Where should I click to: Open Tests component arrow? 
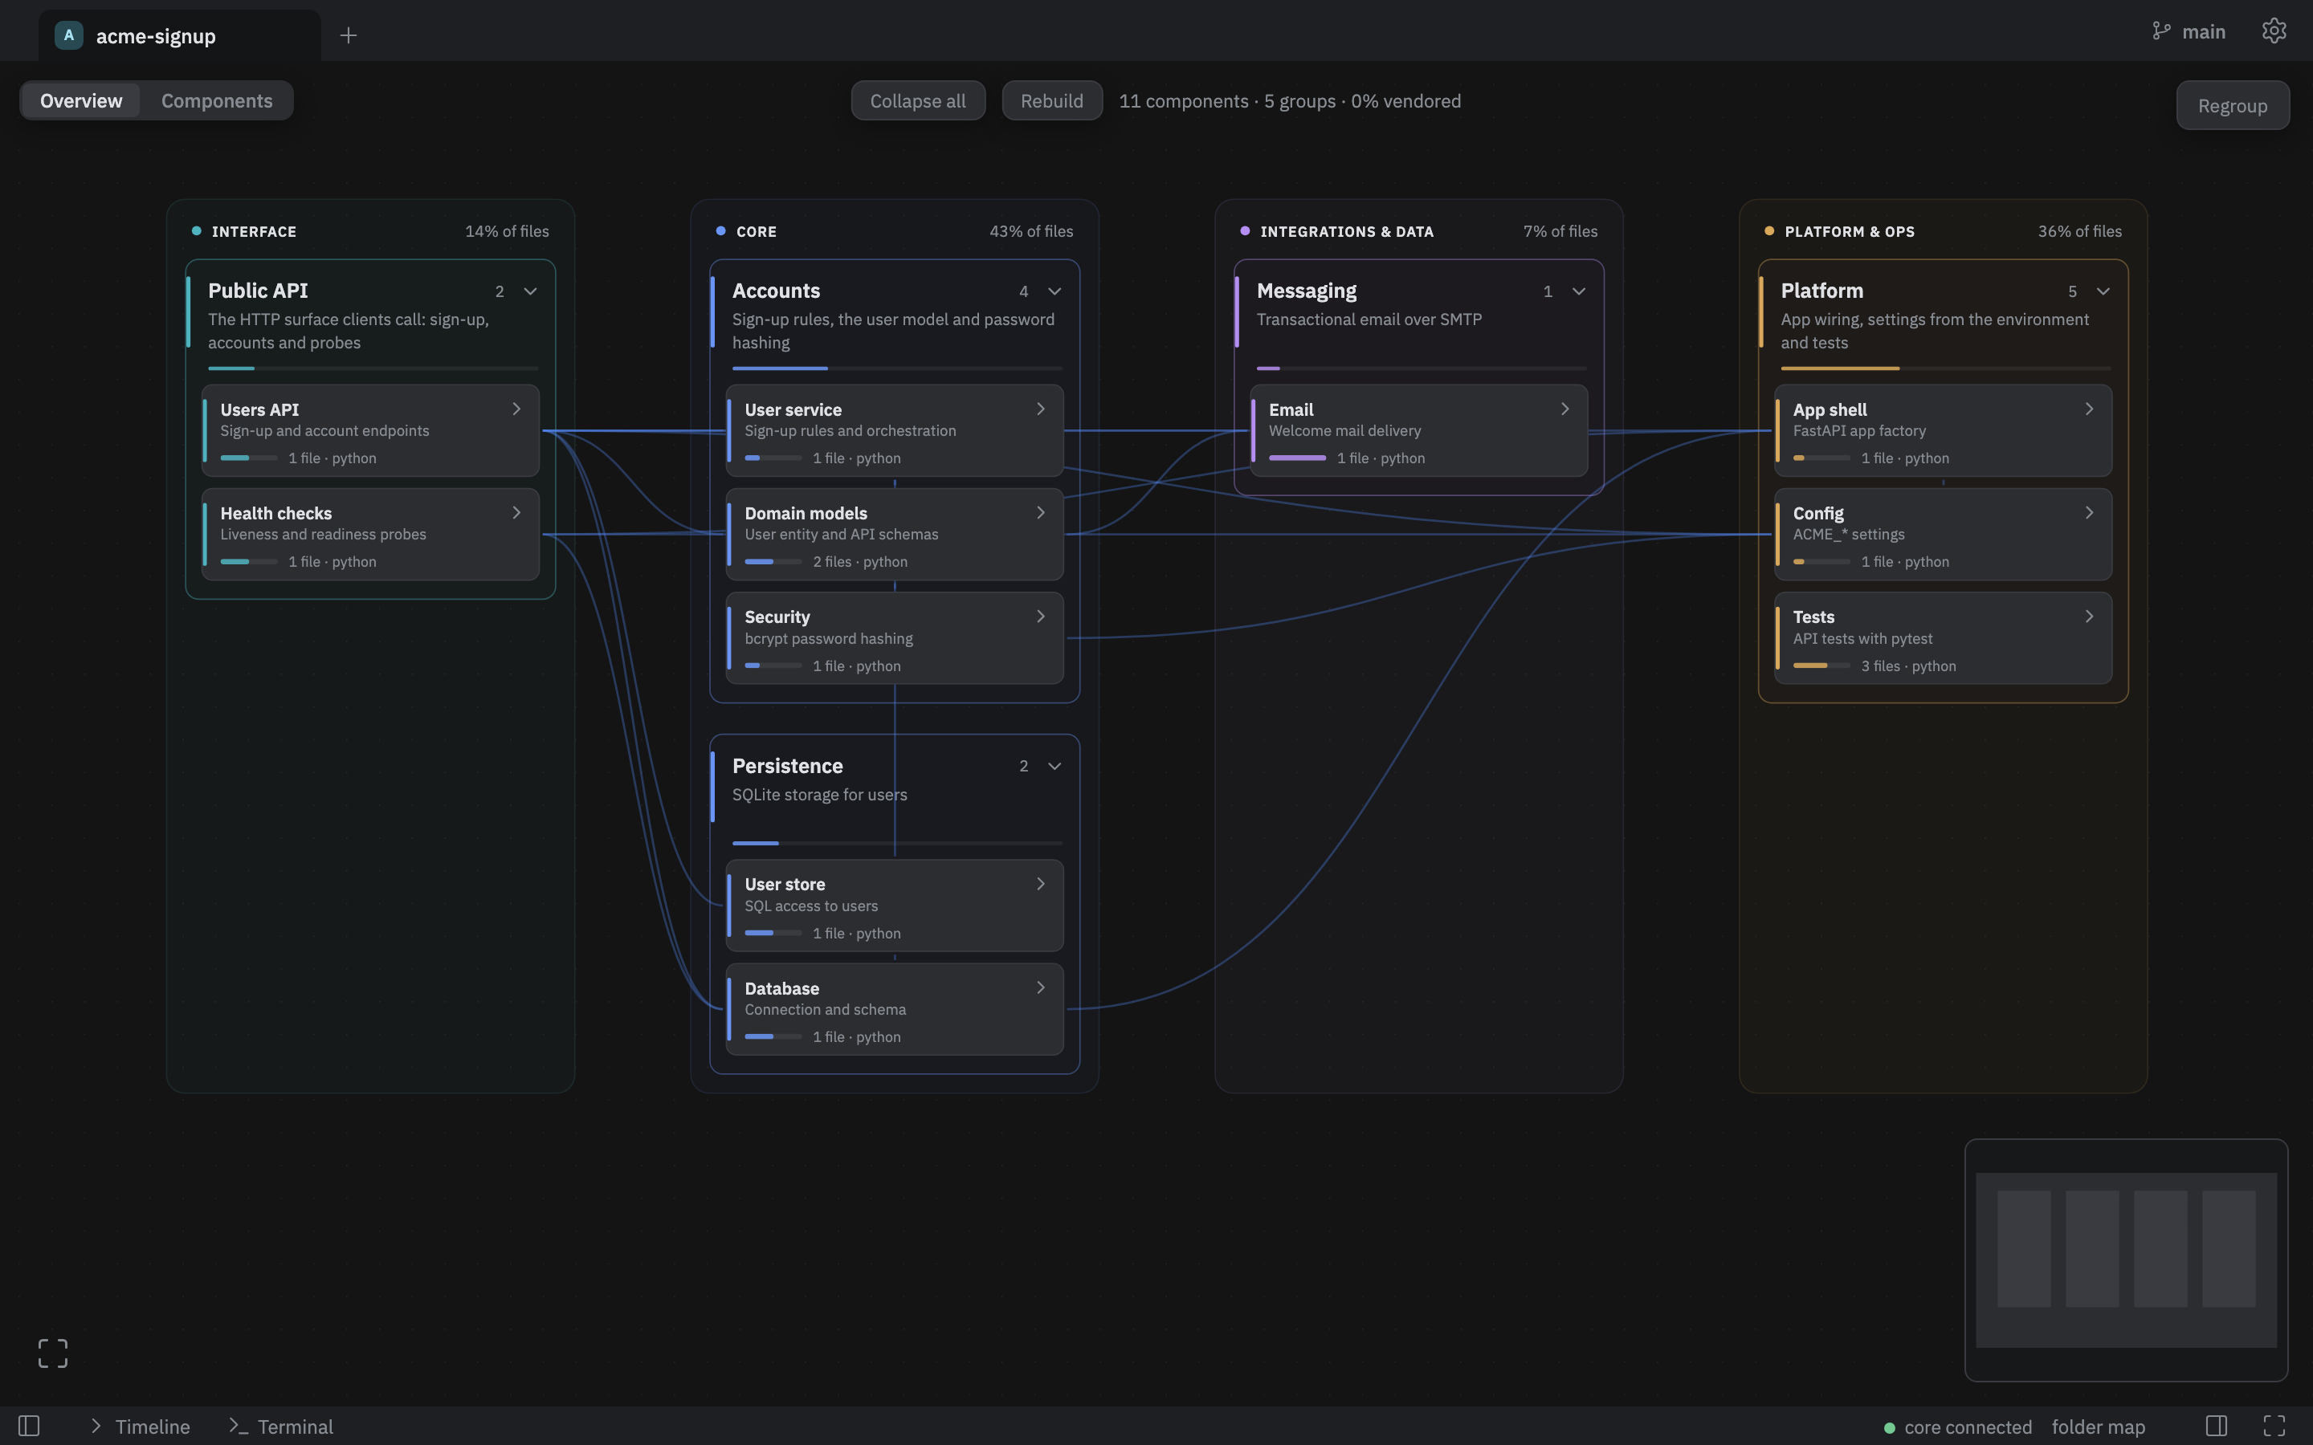click(2090, 617)
